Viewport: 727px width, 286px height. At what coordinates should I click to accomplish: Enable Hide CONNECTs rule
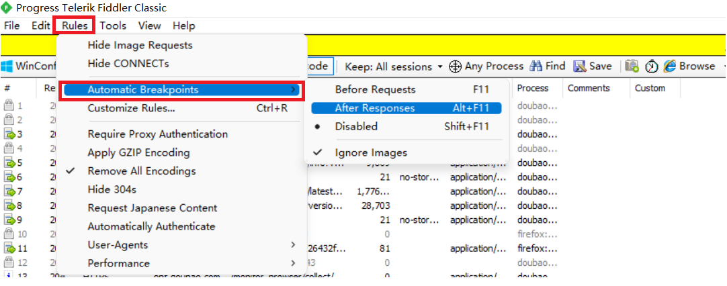tap(181, 64)
